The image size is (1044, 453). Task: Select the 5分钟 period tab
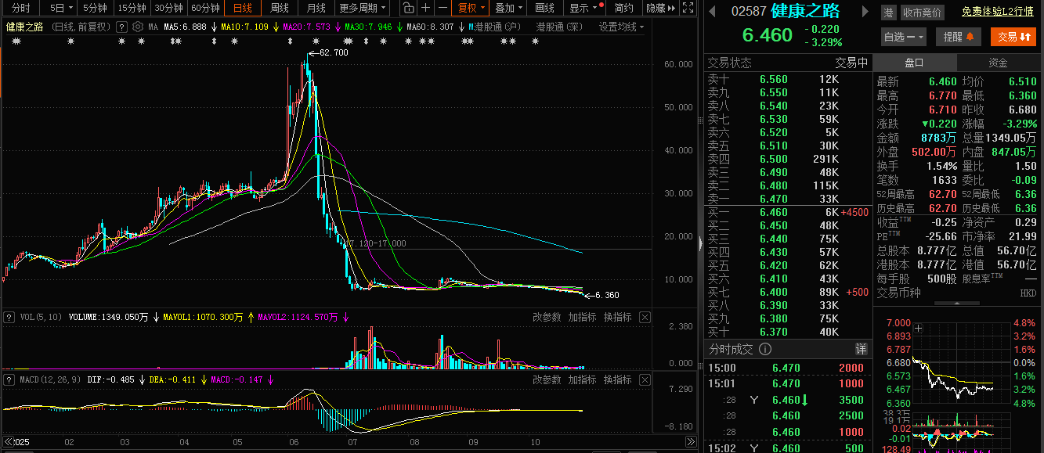coord(94,8)
